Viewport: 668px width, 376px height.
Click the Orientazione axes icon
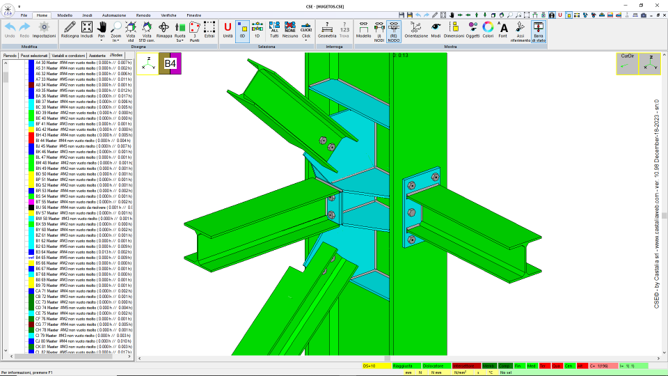[x=416, y=28]
